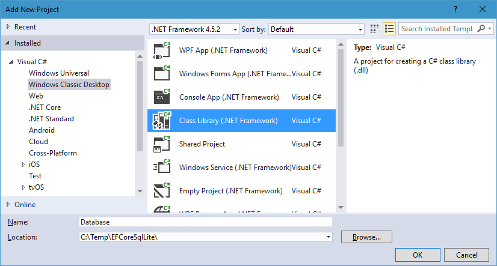This screenshot has width=497, height=266.
Task: Select the Web category
Action: click(36, 96)
